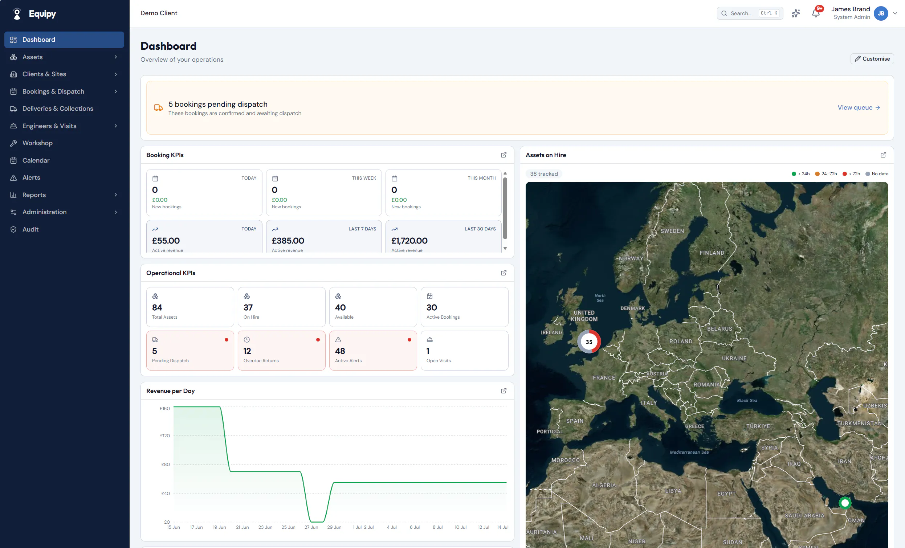
Task: Click the Active Bookings KPI card
Action: click(464, 307)
